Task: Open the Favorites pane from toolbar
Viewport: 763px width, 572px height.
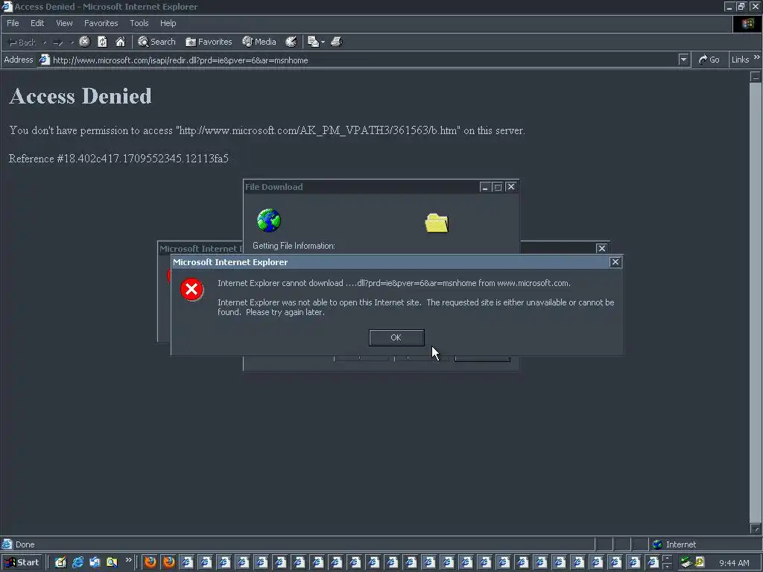Action: (209, 42)
